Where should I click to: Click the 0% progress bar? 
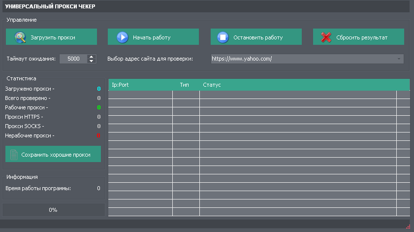pyautogui.click(x=53, y=210)
